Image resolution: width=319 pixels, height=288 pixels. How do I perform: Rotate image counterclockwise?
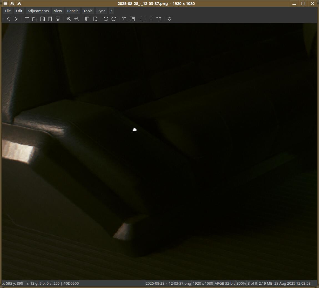(106, 19)
